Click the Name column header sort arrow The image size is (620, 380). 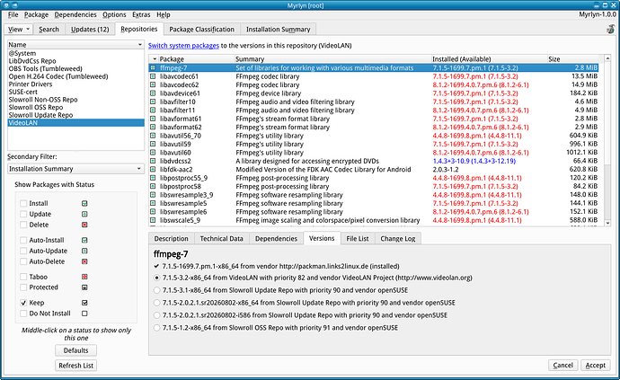click(x=139, y=45)
